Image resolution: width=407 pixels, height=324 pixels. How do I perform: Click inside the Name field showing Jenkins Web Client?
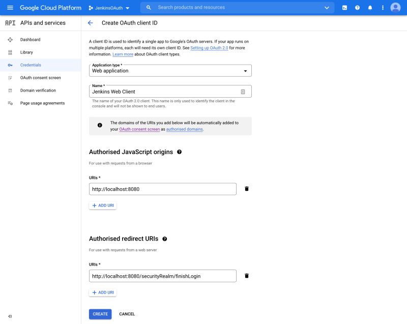[163, 92]
